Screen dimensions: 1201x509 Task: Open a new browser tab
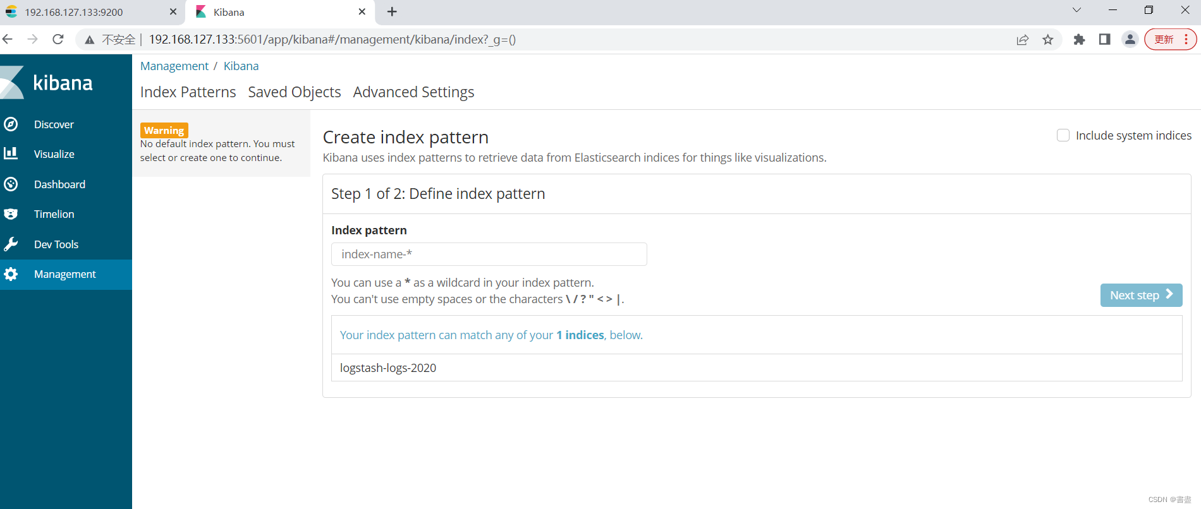pos(392,12)
